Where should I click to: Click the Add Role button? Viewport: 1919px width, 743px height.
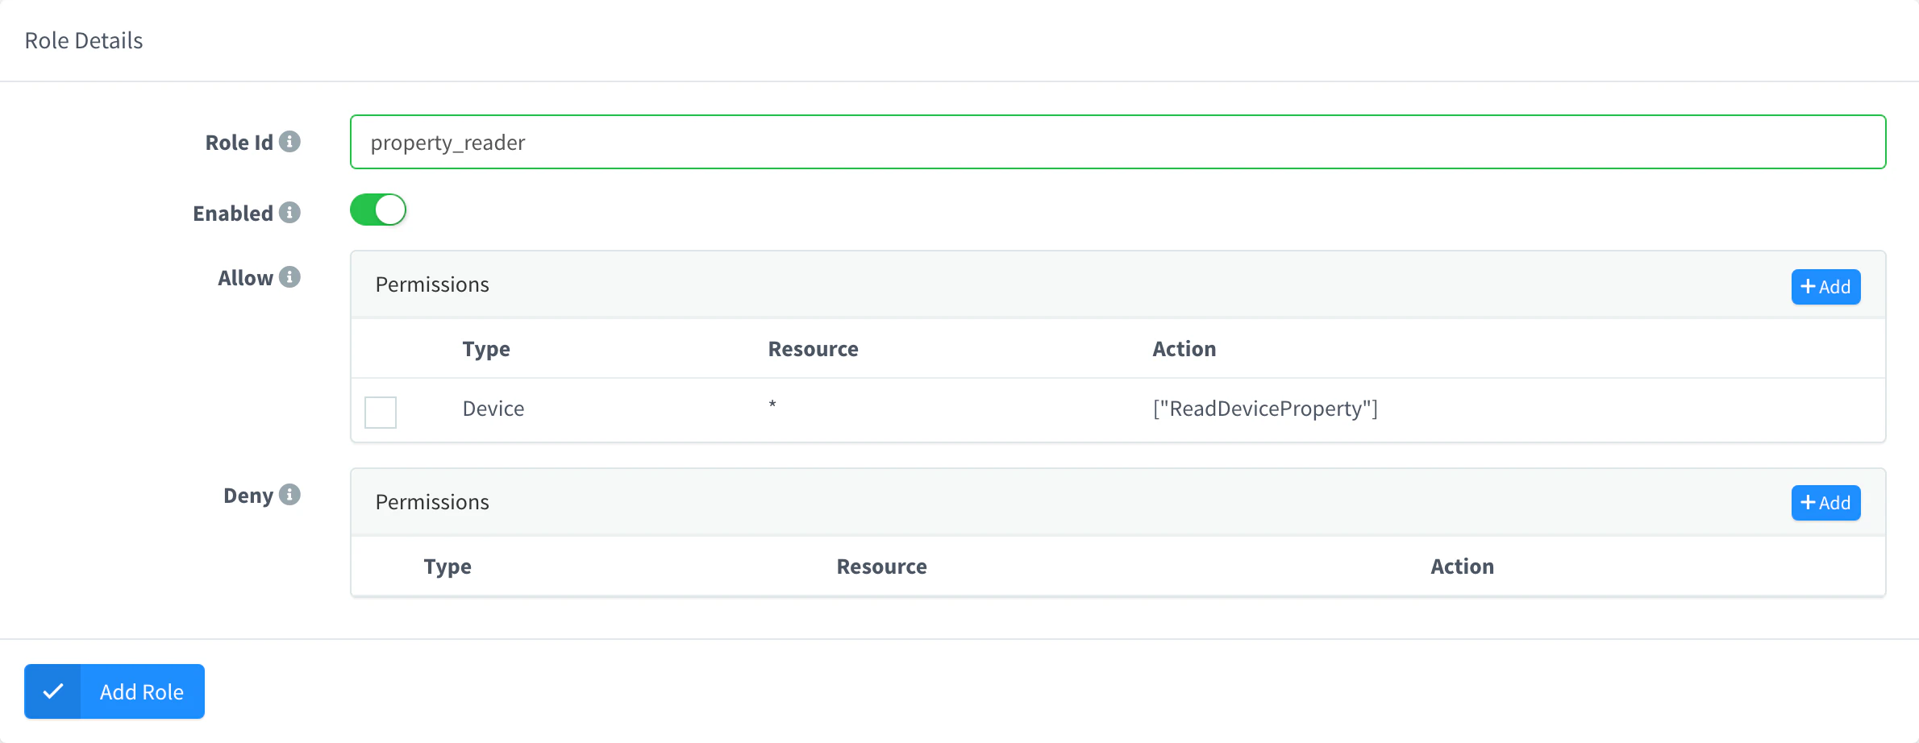click(114, 691)
